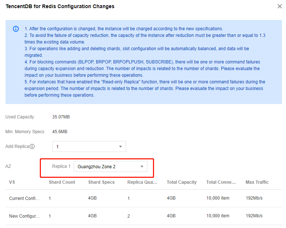Click the Total Capacity column header

[182, 182]
